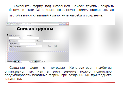Go to the next record arrow
Viewport: 123px width, 92px height.
point(32,61)
